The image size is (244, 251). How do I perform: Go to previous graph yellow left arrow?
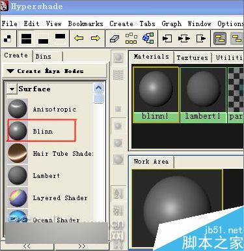pyautogui.click(x=79, y=38)
